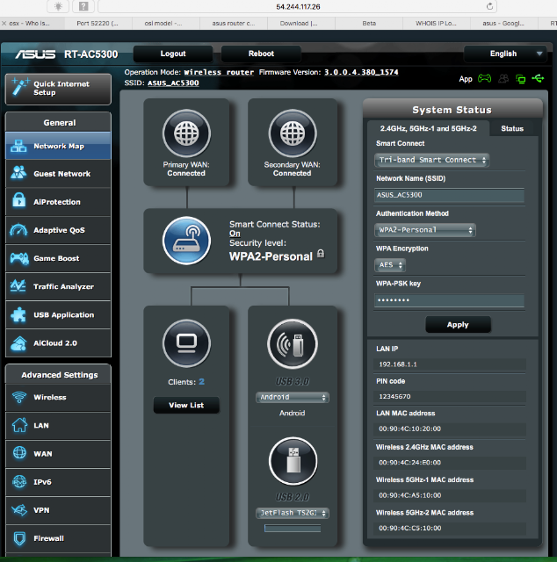Open the AES encryption selector
Screen dimensions: 557x562
(x=390, y=265)
